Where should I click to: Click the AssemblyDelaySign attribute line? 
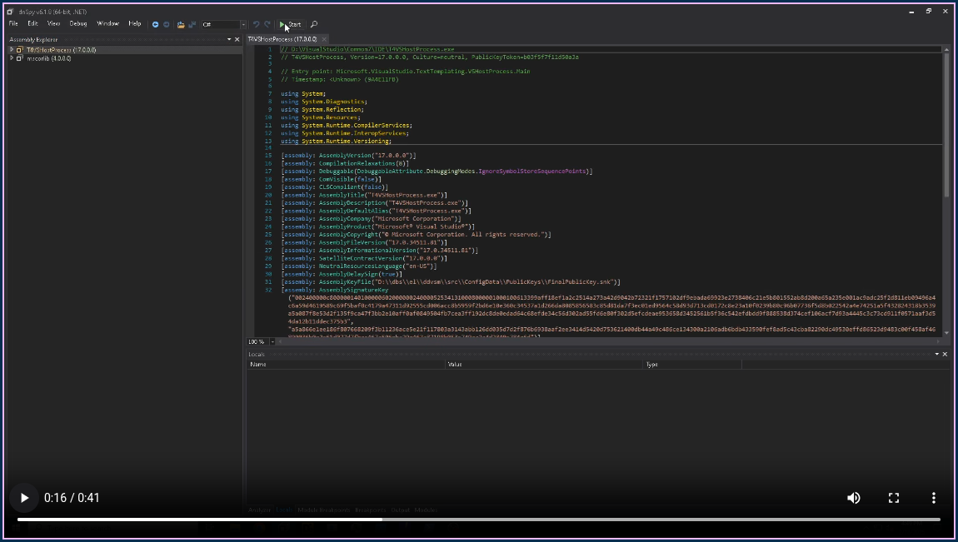(342, 274)
